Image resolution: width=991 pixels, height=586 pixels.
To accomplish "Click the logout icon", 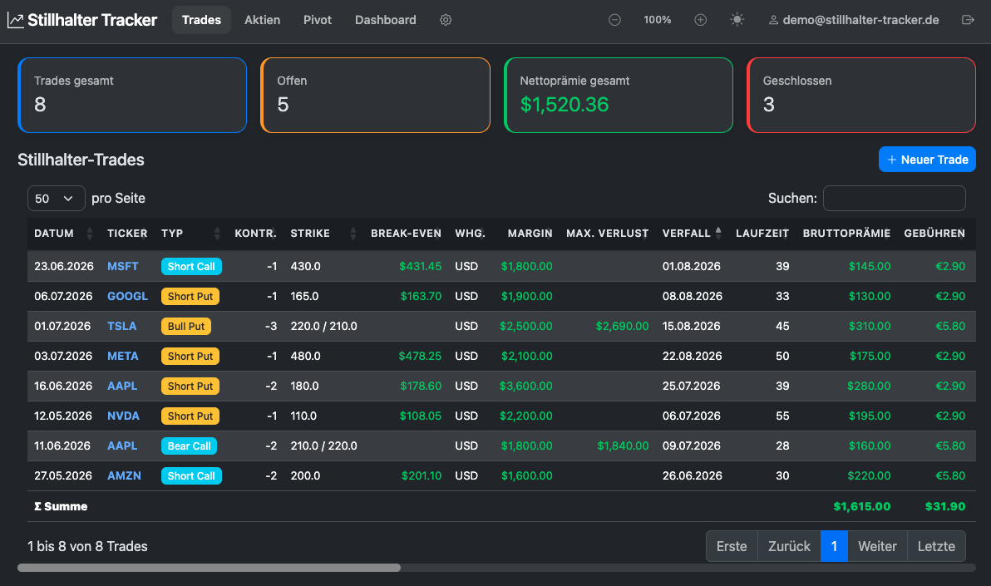I will (x=968, y=20).
